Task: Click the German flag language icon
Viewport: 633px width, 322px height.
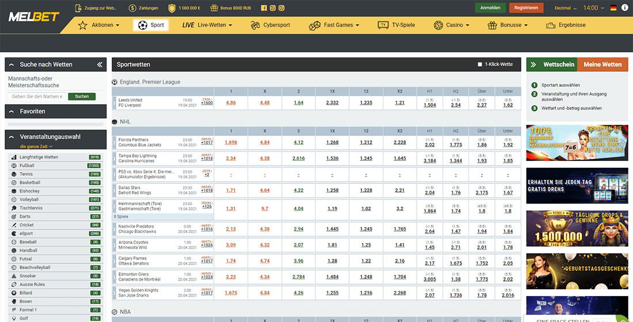Action: 613,8
